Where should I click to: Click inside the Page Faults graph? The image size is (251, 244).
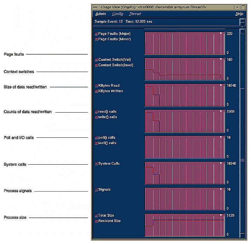pyautogui.click(x=185, y=43)
